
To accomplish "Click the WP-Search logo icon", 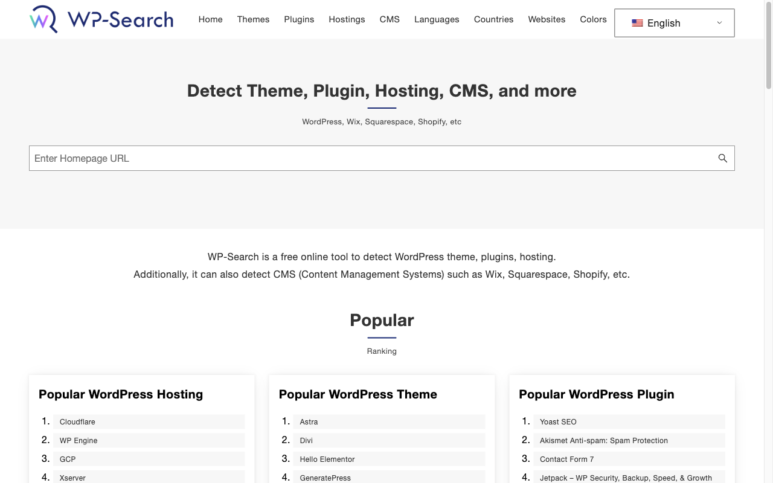I will (44, 19).
